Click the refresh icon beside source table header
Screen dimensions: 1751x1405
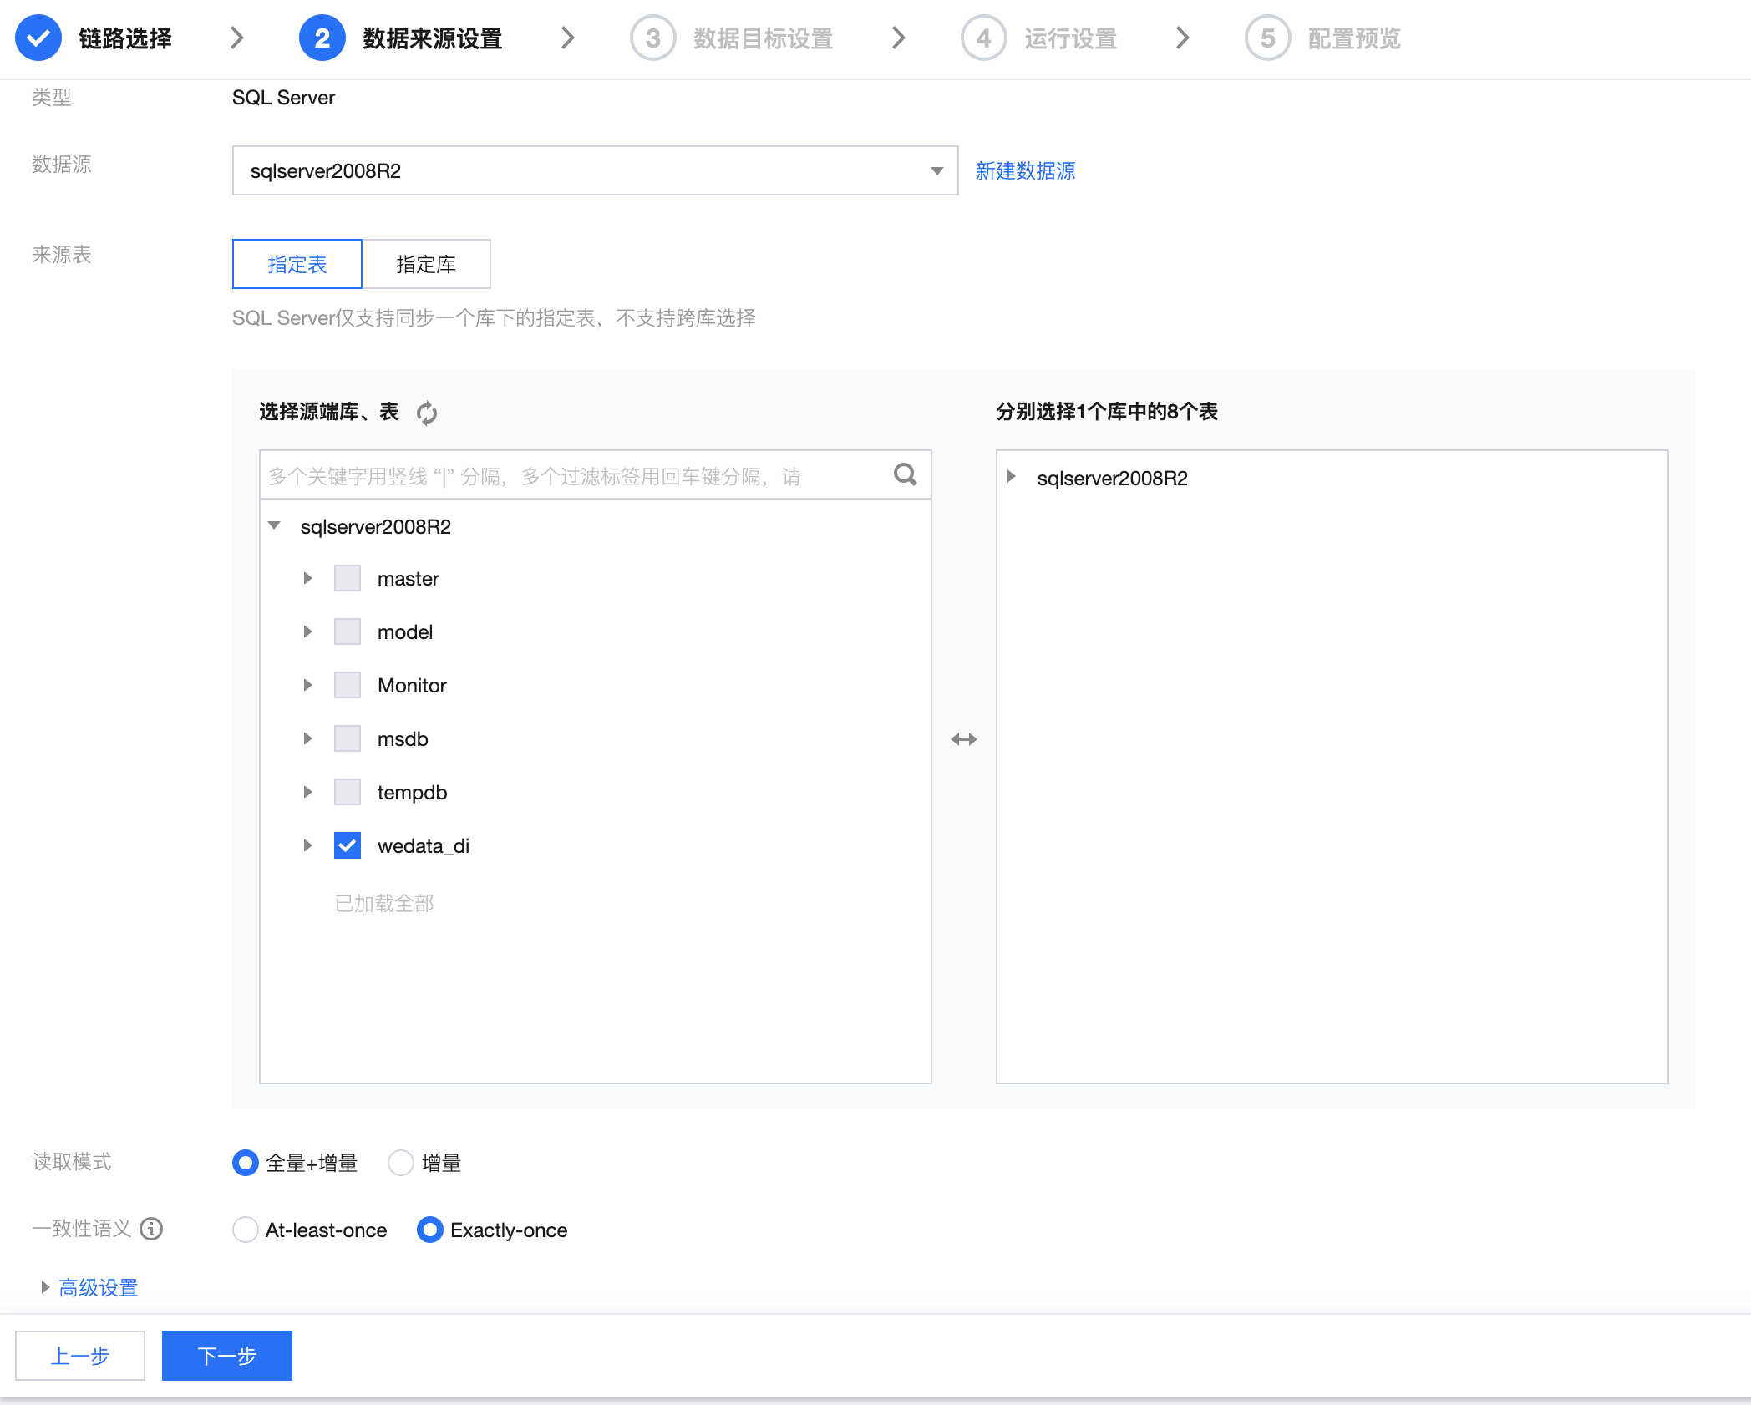tap(427, 413)
